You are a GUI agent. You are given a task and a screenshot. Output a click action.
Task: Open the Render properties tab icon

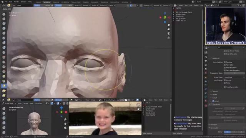206,57
